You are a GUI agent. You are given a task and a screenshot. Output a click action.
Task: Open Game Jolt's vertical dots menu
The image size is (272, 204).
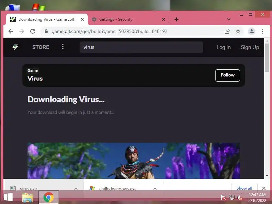point(63,47)
